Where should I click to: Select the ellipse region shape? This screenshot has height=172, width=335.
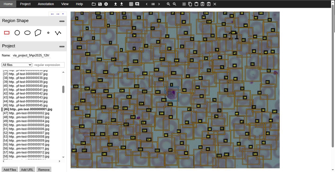tap(27, 33)
